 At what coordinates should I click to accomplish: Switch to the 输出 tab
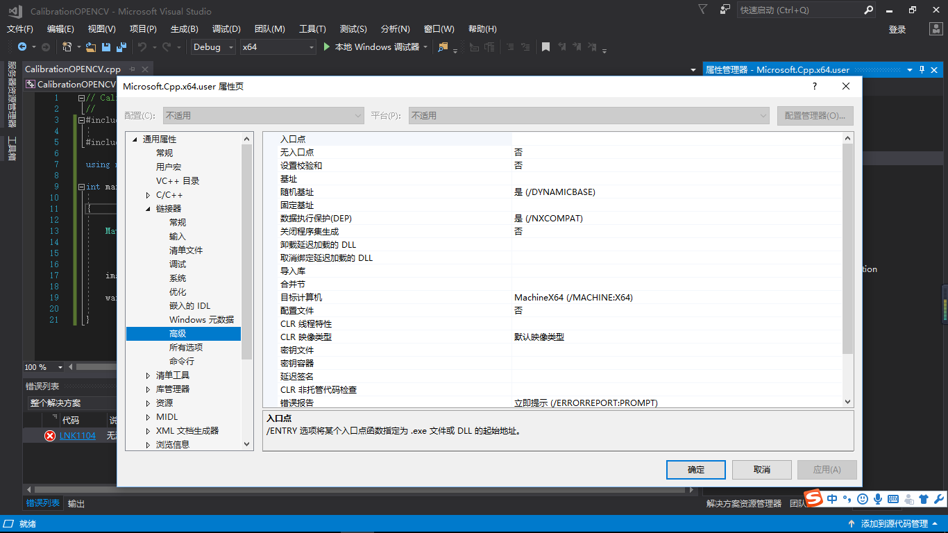[x=76, y=504]
